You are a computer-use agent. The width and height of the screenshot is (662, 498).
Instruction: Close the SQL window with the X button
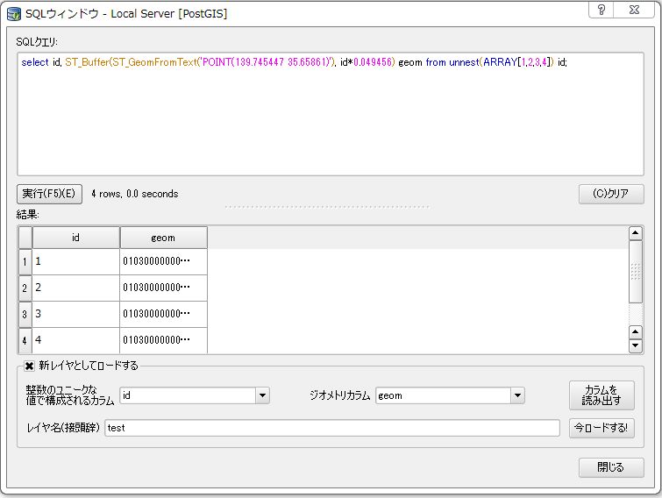[634, 10]
